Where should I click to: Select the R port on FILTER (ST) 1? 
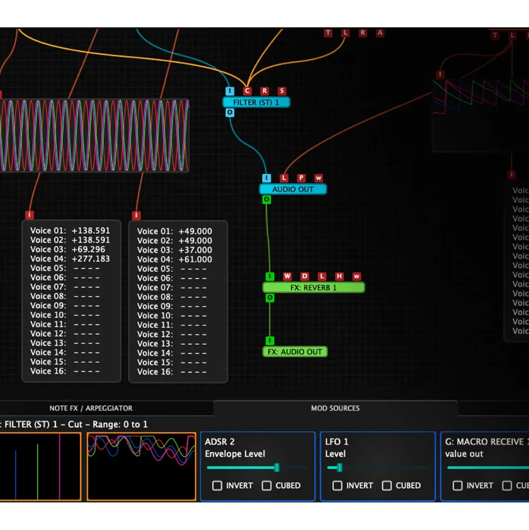coord(264,91)
